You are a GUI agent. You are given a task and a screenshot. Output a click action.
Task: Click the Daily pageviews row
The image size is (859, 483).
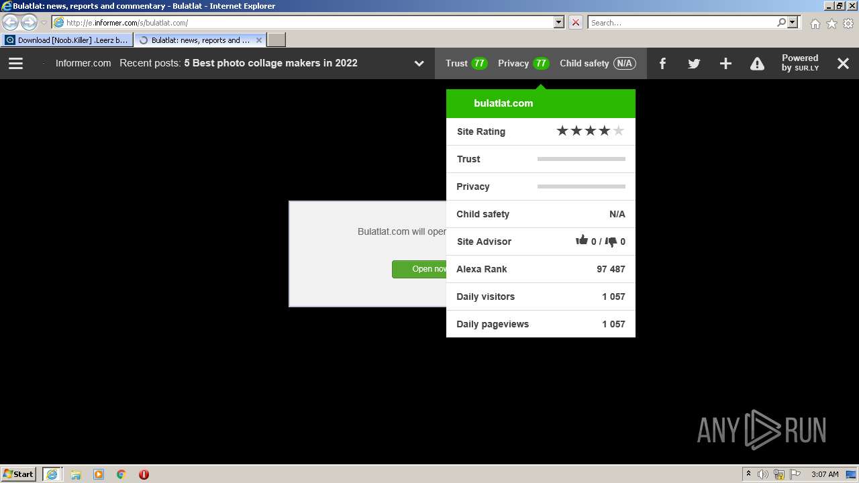[x=540, y=324]
